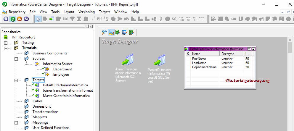
Task: Click the Datatype column header
Action: click(232, 54)
